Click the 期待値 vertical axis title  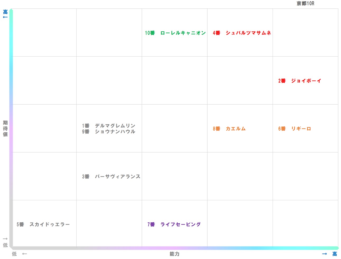[x=5, y=129]
